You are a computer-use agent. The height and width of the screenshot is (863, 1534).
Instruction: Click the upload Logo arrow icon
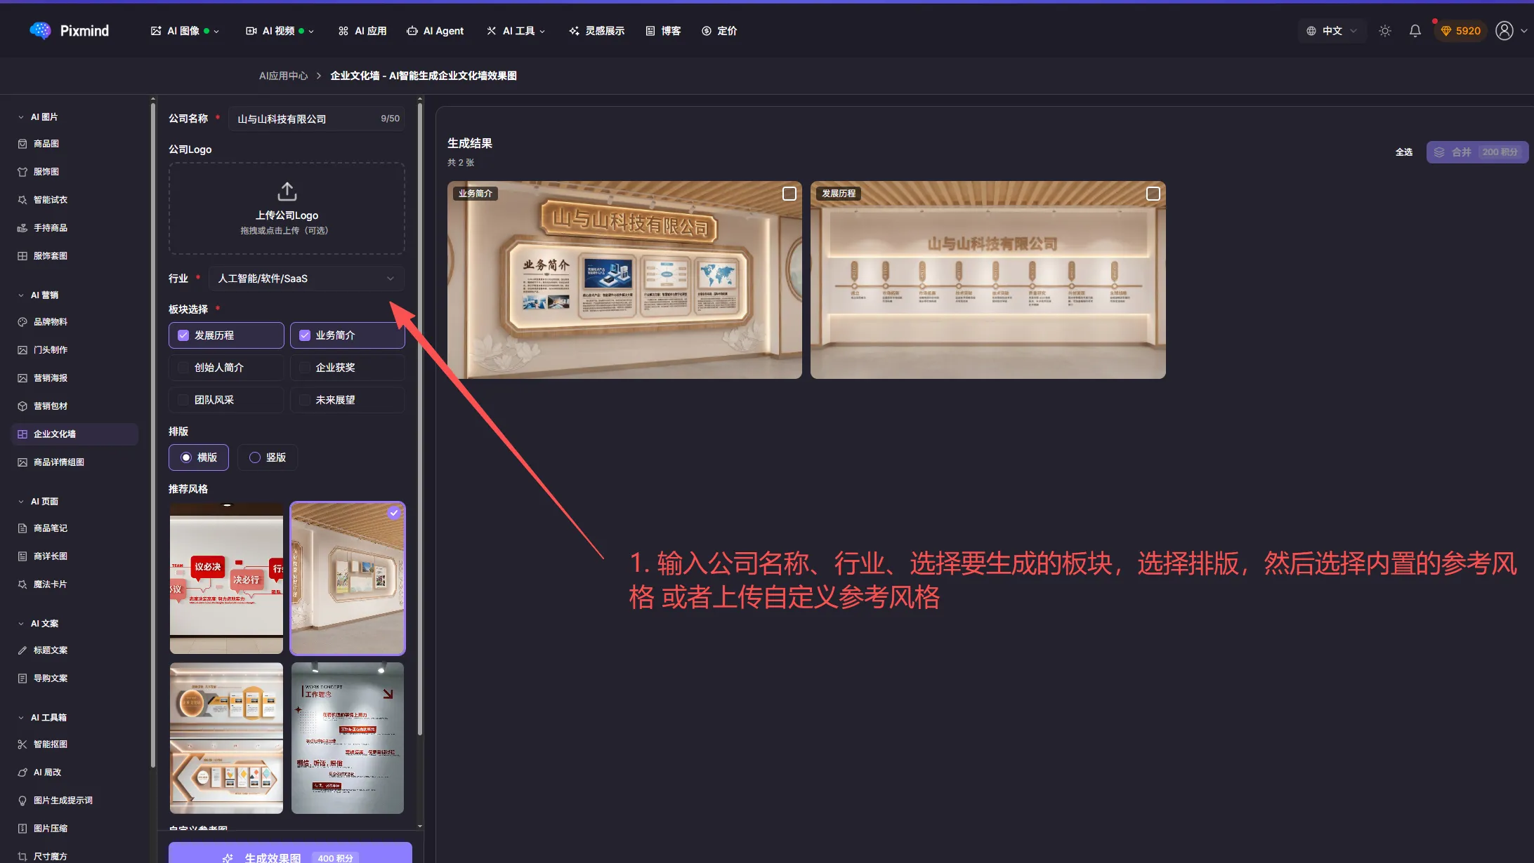tap(287, 191)
